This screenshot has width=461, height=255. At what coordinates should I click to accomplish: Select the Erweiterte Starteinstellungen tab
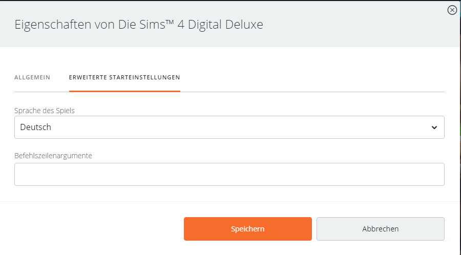(x=124, y=77)
